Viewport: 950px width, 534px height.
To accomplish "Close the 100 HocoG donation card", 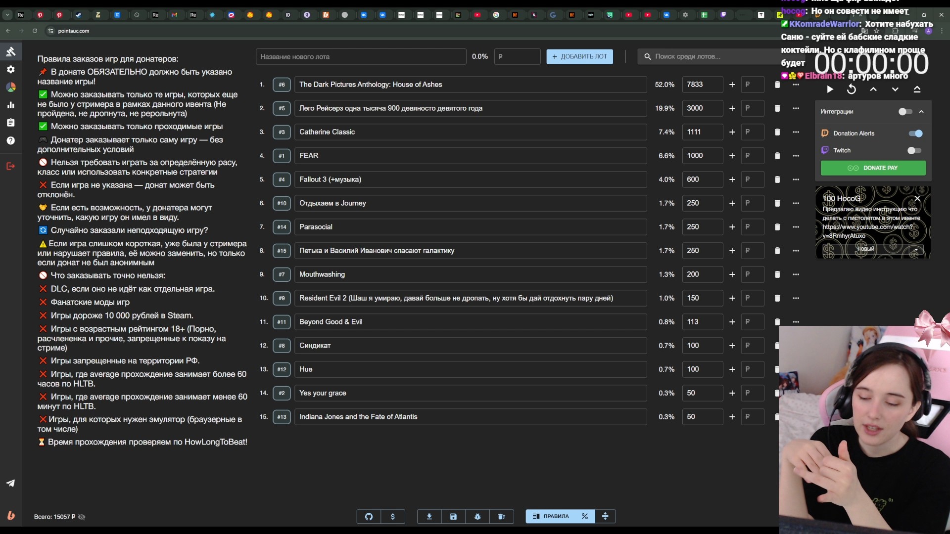I will click(x=917, y=198).
